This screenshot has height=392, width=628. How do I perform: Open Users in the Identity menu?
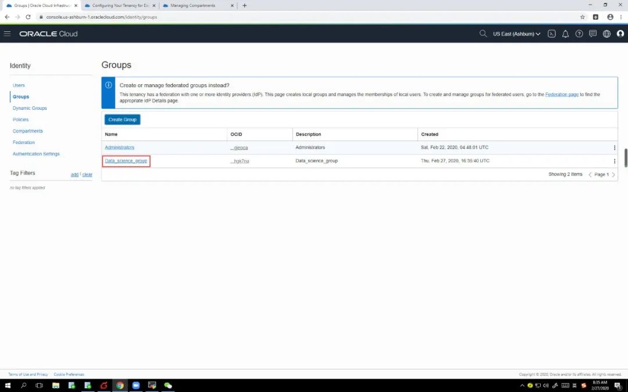(19, 85)
